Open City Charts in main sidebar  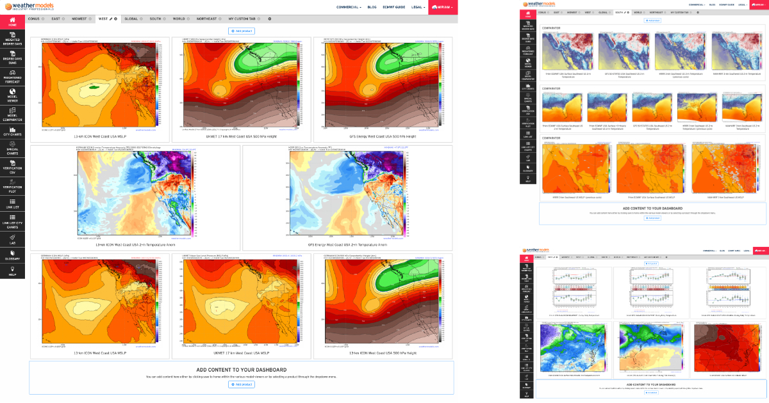12,133
